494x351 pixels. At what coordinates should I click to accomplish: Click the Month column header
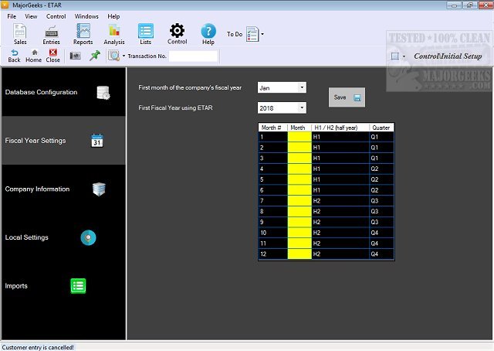(299, 128)
